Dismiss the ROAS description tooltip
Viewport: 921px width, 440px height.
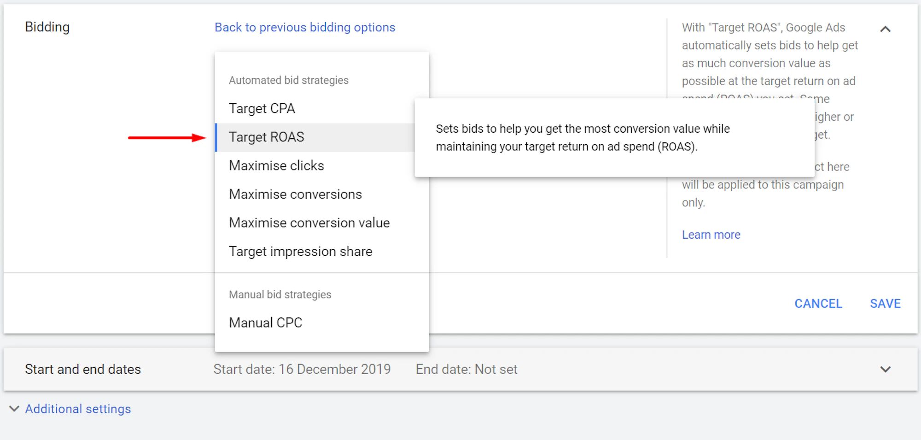tap(614, 138)
